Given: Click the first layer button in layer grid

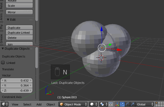Looking at the screenshot, I should [157, 103].
